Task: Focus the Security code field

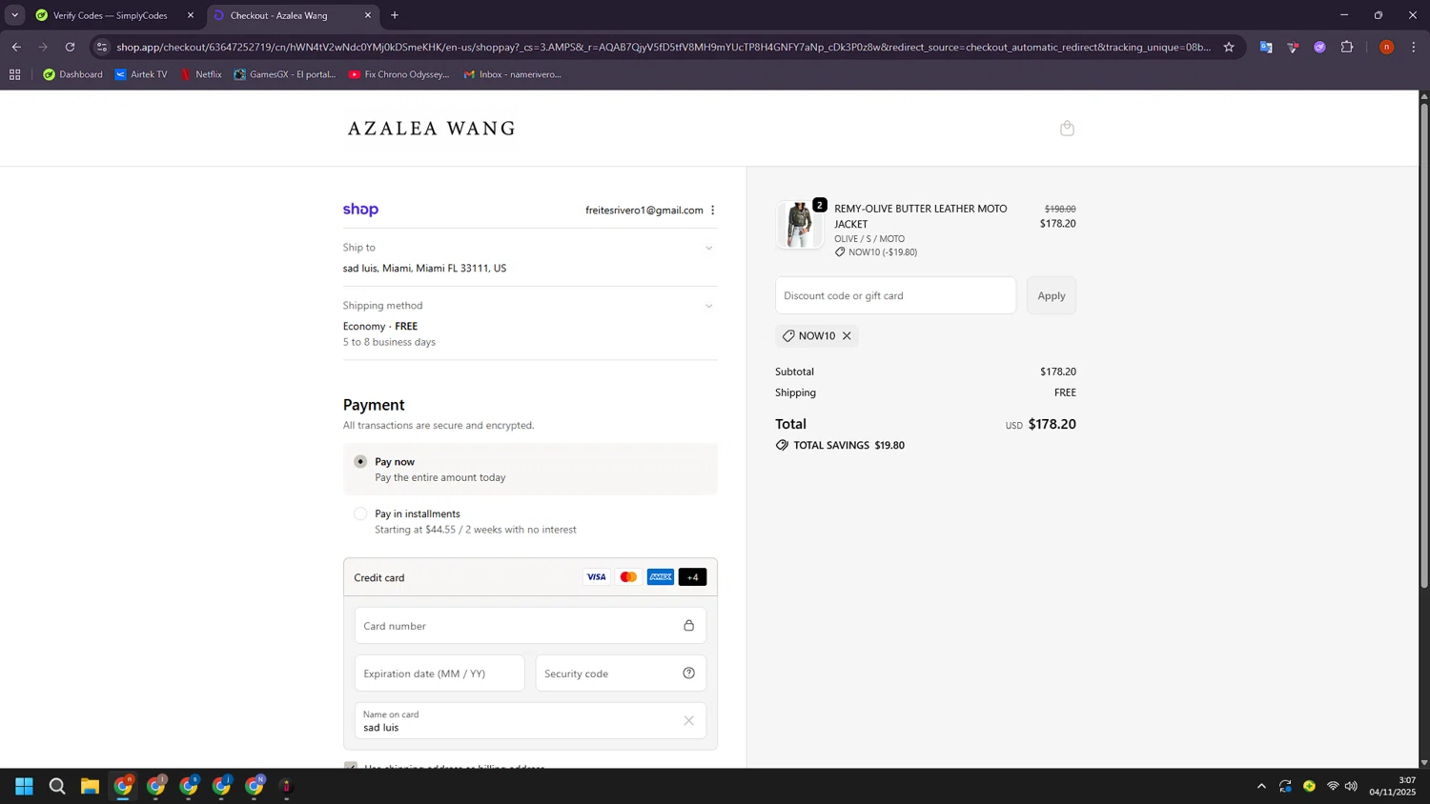Action: pos(621,673)
